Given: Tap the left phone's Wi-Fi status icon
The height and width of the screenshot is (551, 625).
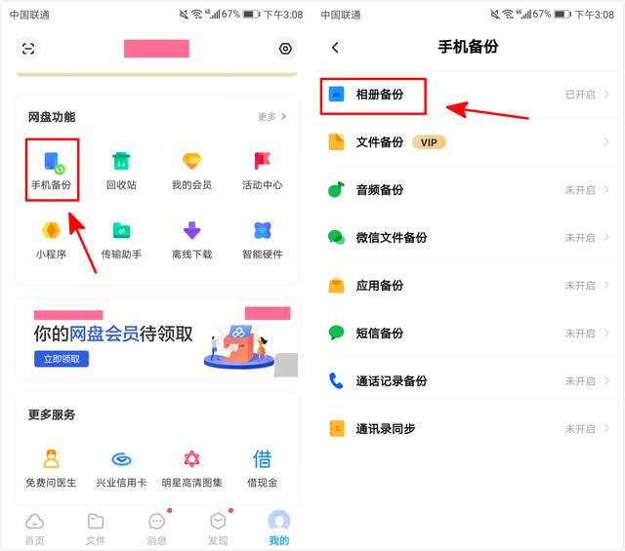Looking at the screenshot, I should point(197,15).
